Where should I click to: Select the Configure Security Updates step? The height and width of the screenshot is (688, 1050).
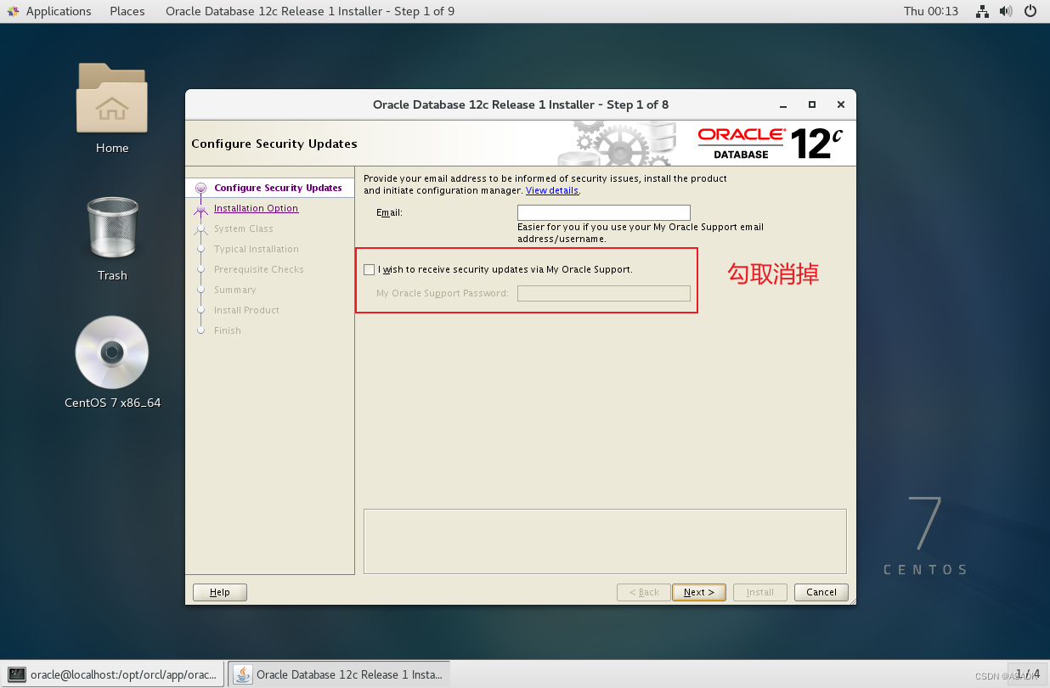point(278,188)
